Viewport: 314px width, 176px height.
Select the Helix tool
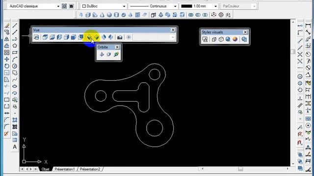pos(137,15)
